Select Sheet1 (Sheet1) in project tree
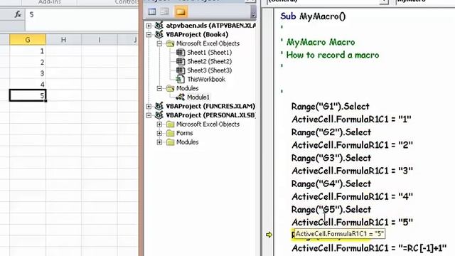The image size is (455, 256). click(210, 53)
